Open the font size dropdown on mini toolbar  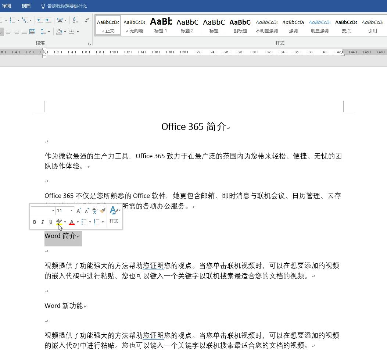[x=71, y=210]
